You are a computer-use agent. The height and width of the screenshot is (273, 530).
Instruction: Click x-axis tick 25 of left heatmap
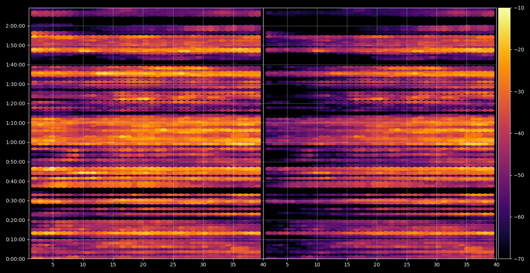(x=173, y=265)
